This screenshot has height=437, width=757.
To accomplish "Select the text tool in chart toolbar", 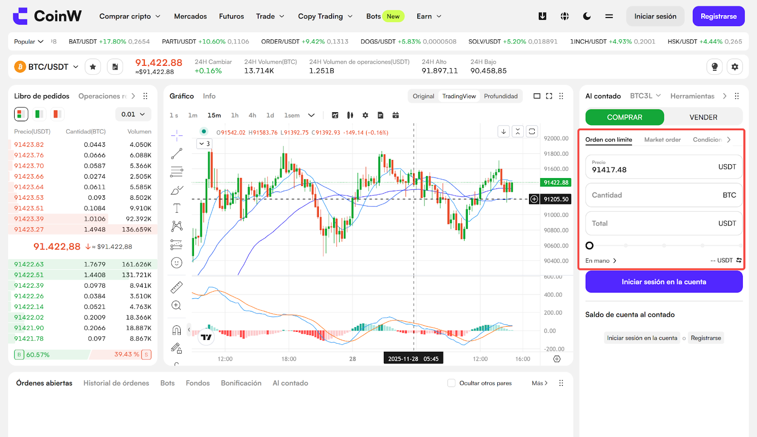I will (x=176, y=208).
